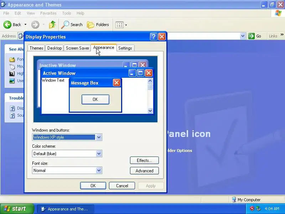Image resolution: width=285 pixels, height=214 pixels.
Task: Click the user picture icon in See Also
Action: coord(12,81)
